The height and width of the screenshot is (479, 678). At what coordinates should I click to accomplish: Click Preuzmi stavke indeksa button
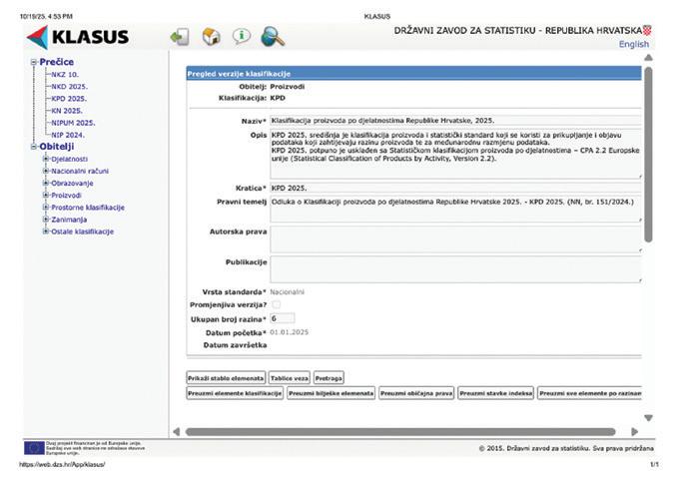tap(496, 393)
